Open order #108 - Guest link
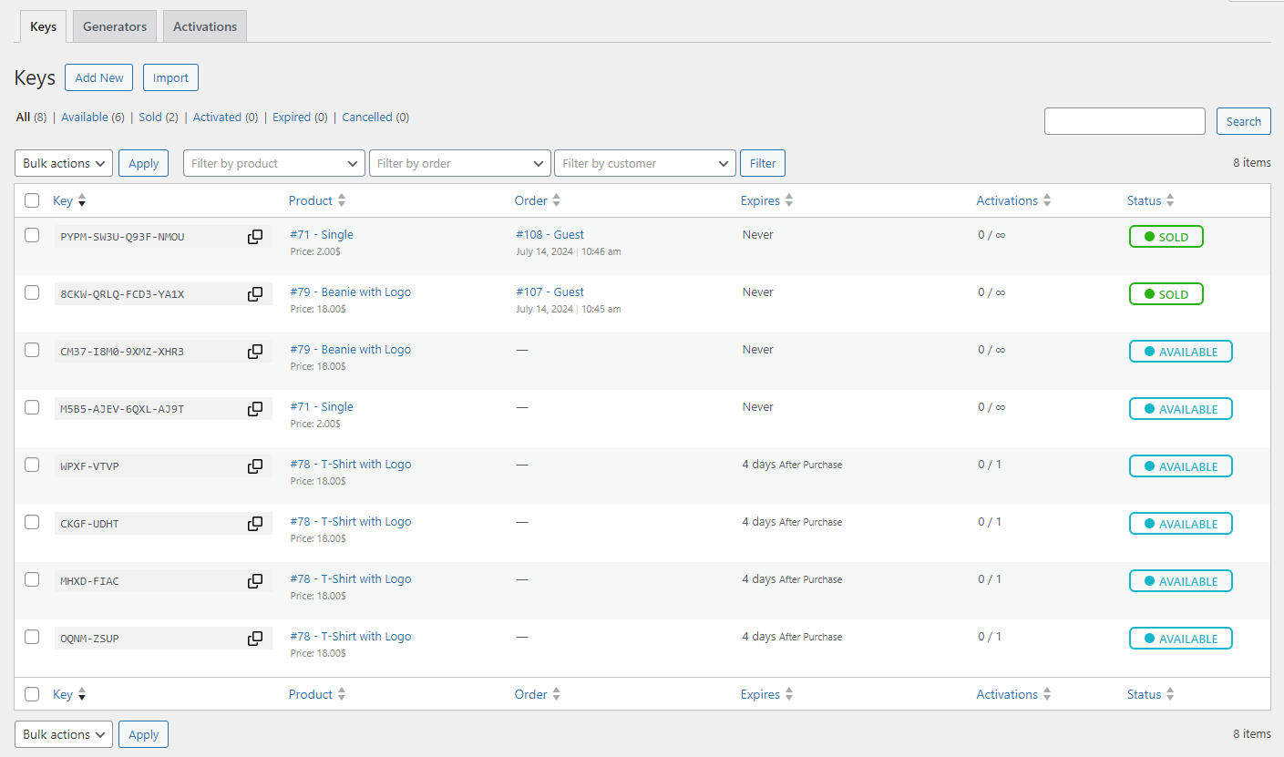Image resolution: width=1284 pixels, height=757 pixels. coord(550,234)
